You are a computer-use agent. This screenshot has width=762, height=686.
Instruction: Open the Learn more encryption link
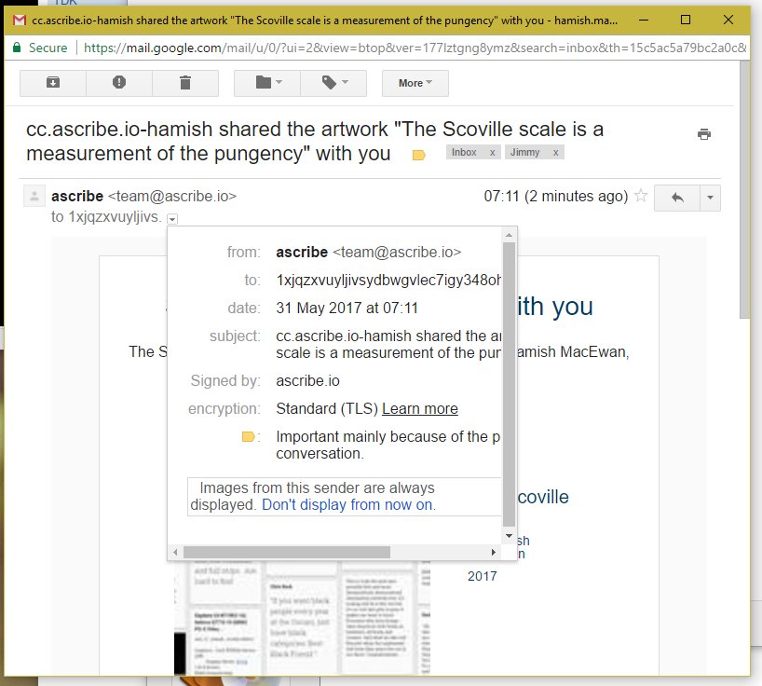[x=420, y=408]
